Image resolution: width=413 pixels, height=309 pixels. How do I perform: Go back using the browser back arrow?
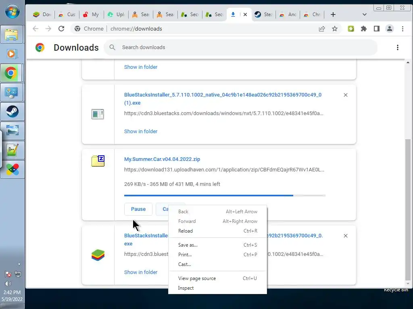pos(35,29)
